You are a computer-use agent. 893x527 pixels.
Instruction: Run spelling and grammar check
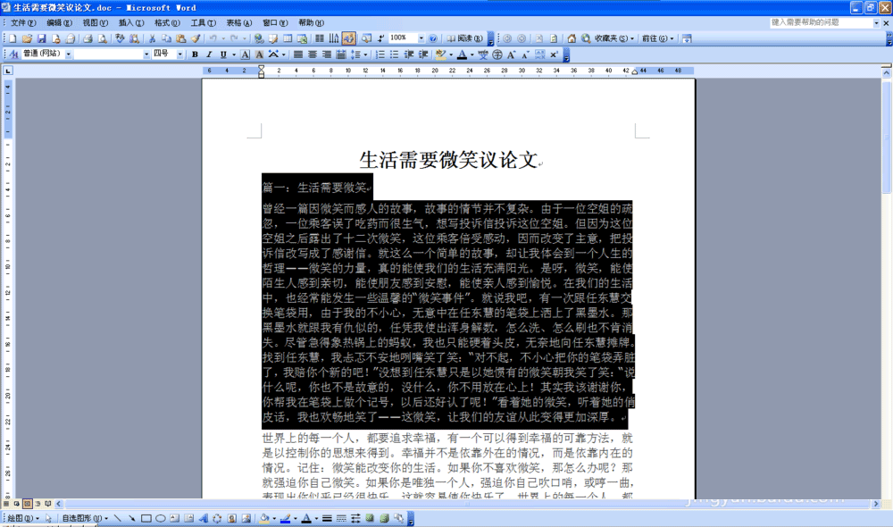click(120, 38)
